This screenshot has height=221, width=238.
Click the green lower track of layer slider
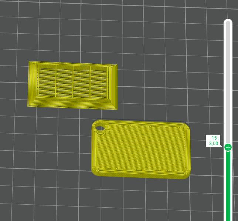point(228,185)
